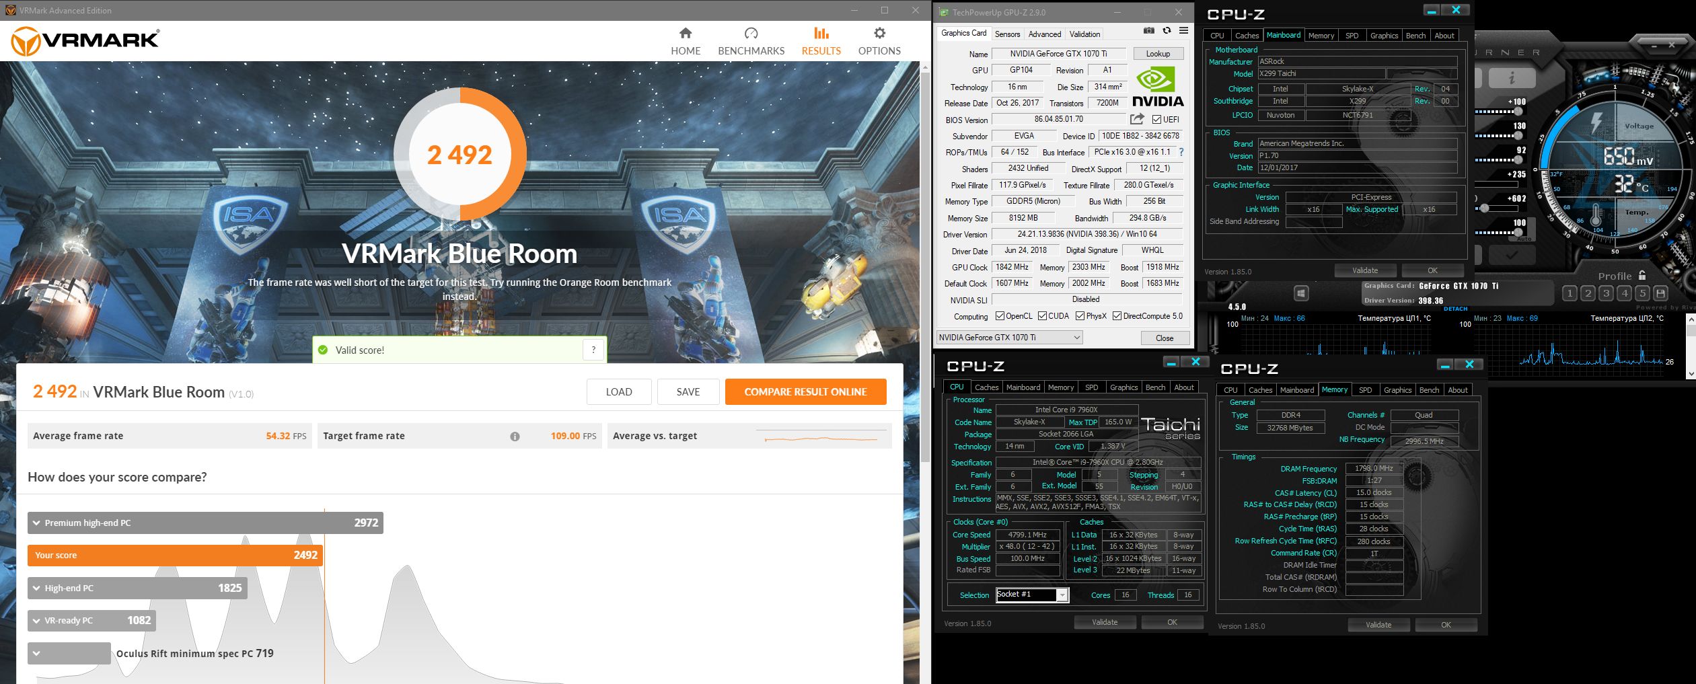Open Validation tab in GPU-Z
This screenshot has height=684, width=1696.
(x=1084, y=34)
